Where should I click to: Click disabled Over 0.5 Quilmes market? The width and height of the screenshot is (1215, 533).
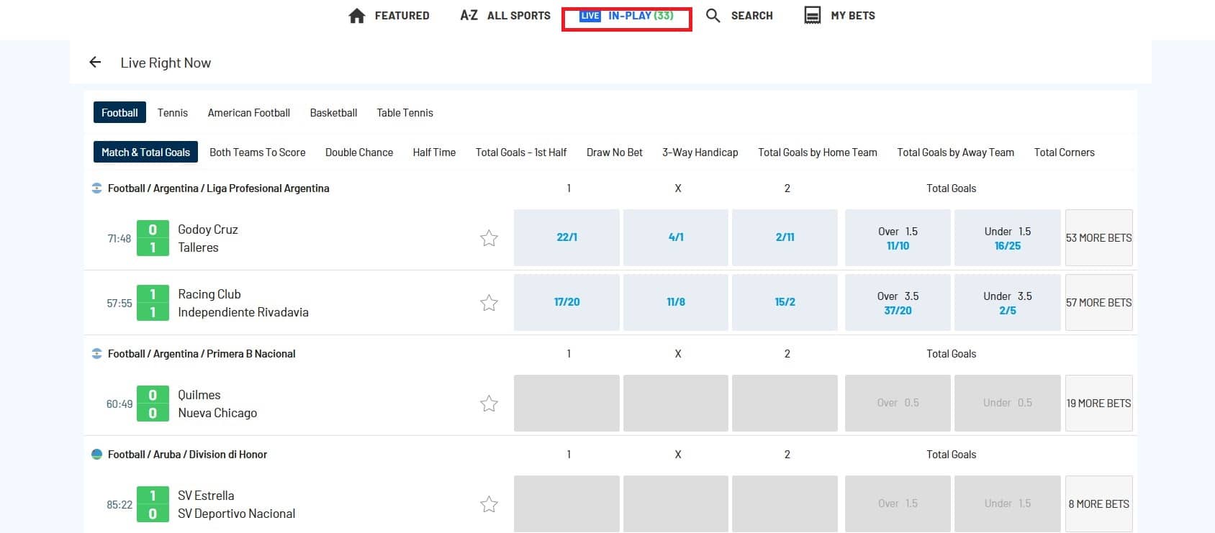[x=898, y=403]
